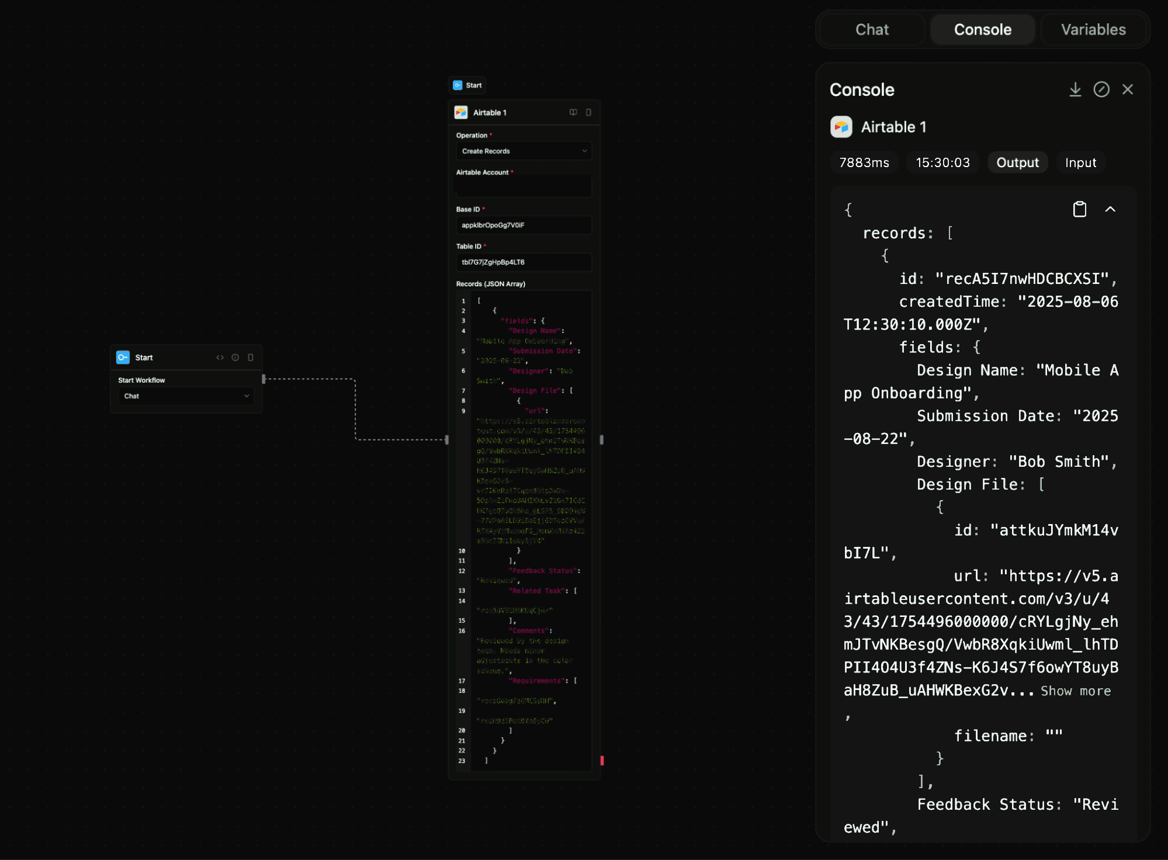Clear the console using the slash icon
Screen dimensions: 1168x860
coord(1102,89)
